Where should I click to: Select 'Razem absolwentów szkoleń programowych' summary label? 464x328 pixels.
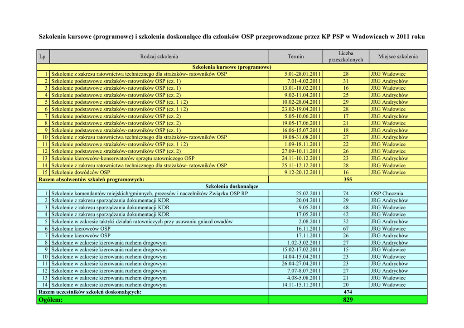point(92,179)
